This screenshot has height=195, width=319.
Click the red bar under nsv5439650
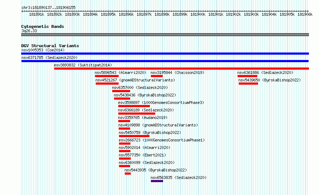(x=248, y=84)
